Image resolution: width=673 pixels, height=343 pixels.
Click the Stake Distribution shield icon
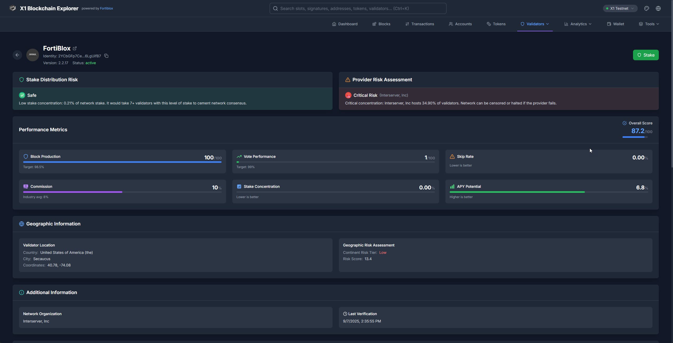[x=22, y=80]
